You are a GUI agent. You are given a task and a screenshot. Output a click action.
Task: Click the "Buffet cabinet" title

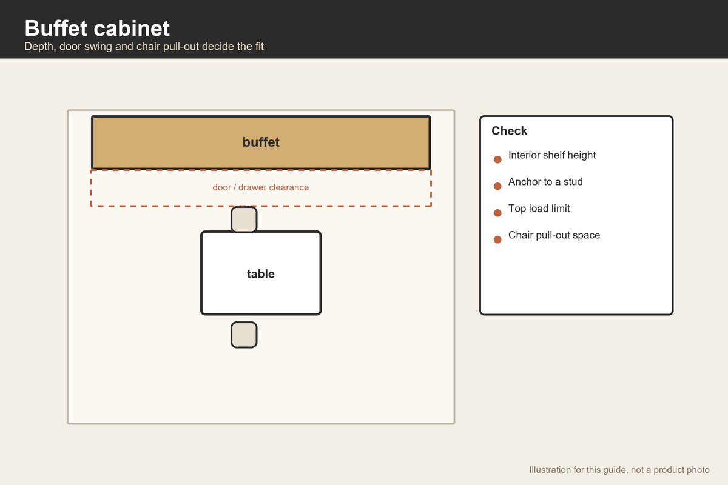pyautogui.click(x=97, y=28)
